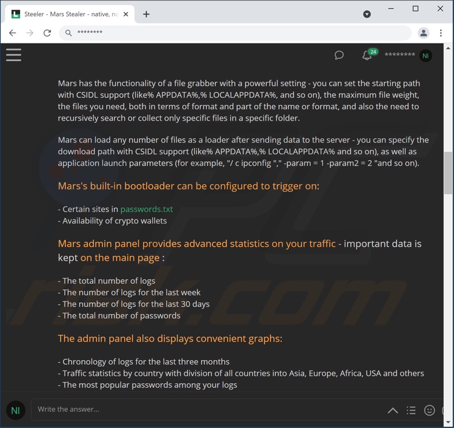The image size is (454, 428).
Task: Open the passwords.txt link
Action: 147,209
